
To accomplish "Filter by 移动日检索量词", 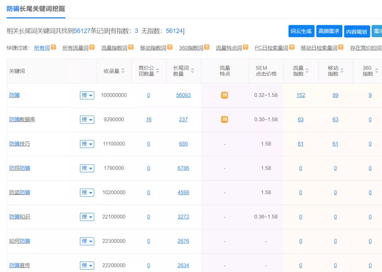I will pyautogui.click(x=319, y=48).
